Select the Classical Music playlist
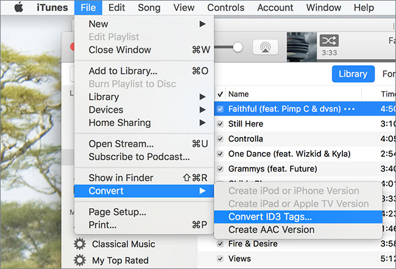 [x=124, y=244]
